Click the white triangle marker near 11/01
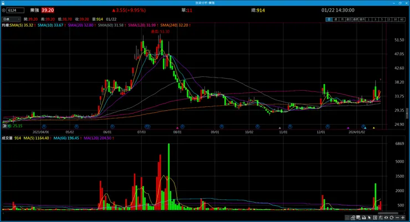 click(280, 128)
